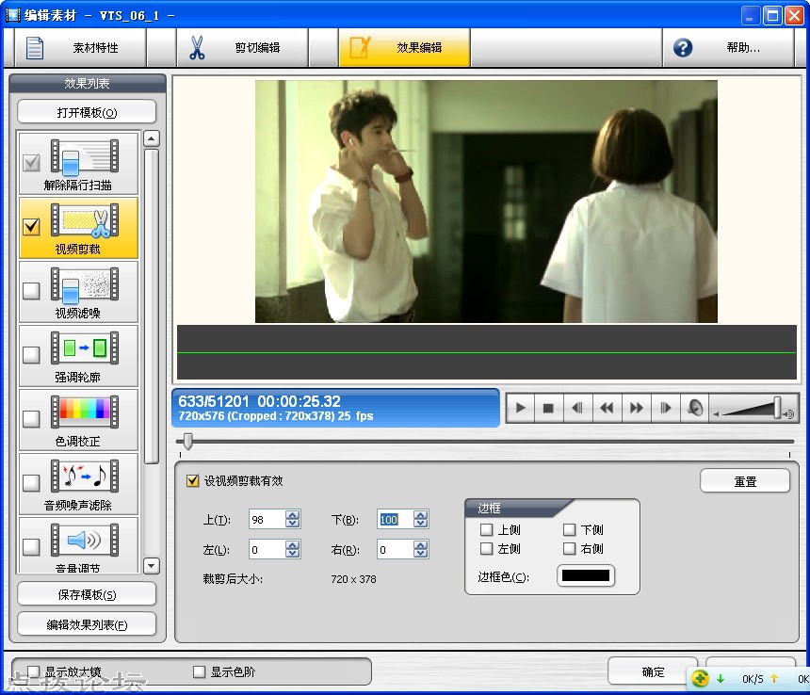The image size is (810, 695).
Task: Fast forward the video preview
Action: point(637,408)
